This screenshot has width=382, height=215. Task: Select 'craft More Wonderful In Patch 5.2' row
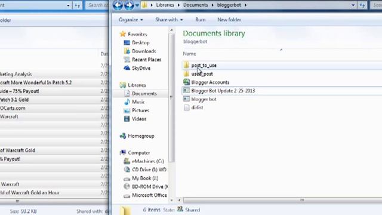click(54, 82)
